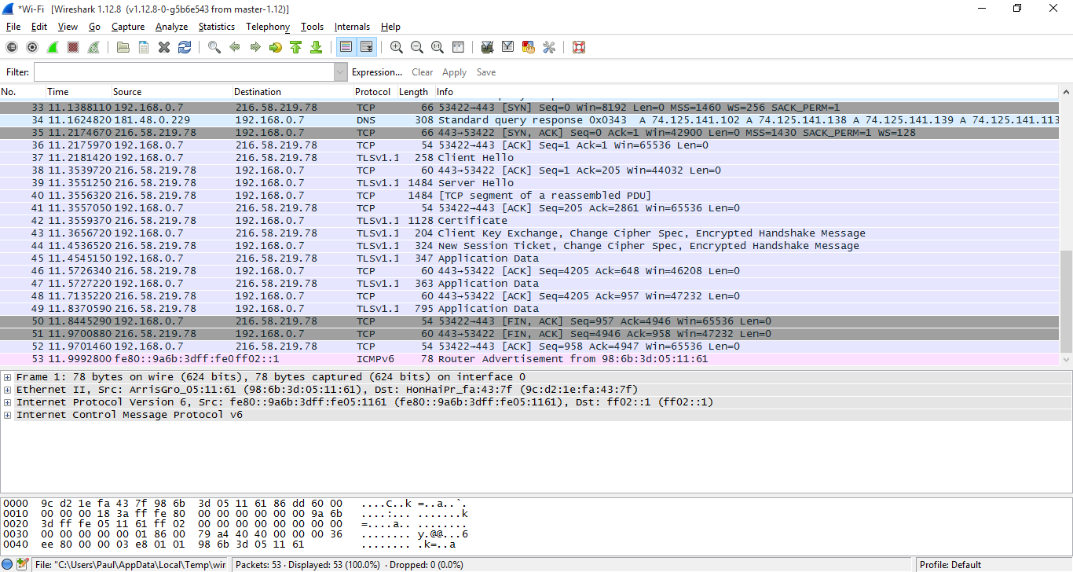
Task: Expand the Ethernet II tree row
Action: coord(8,390)
